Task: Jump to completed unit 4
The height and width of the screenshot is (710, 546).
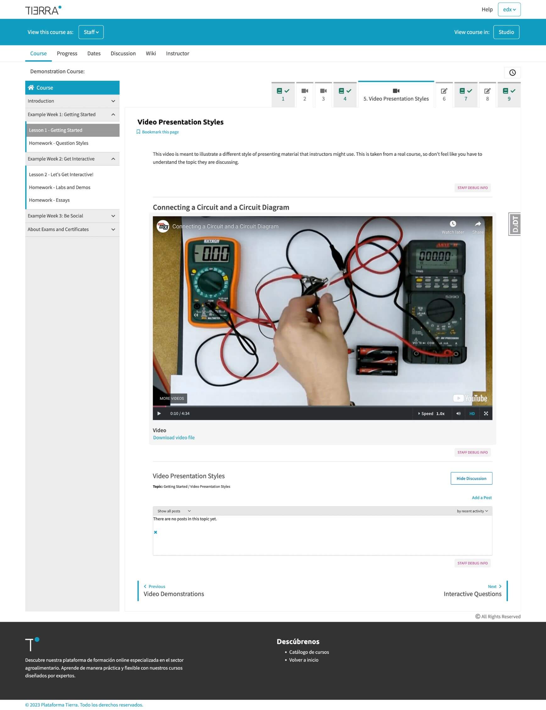Action: click(x=345, y=95)
